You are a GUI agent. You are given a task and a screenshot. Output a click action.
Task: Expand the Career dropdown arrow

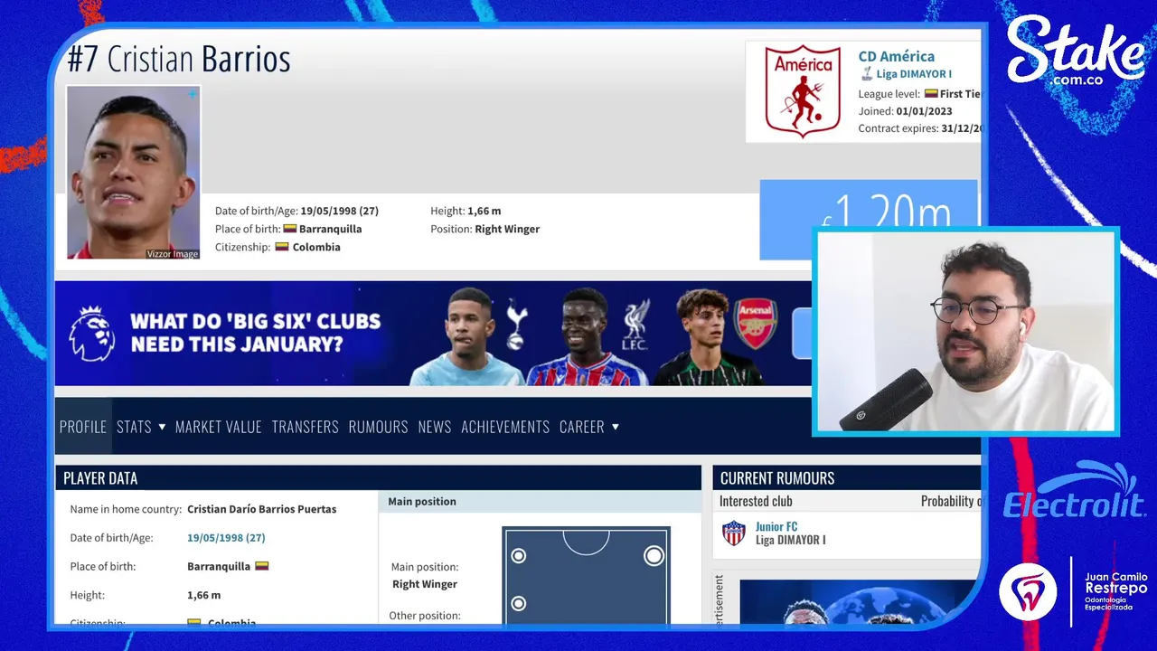click(616, 427)
